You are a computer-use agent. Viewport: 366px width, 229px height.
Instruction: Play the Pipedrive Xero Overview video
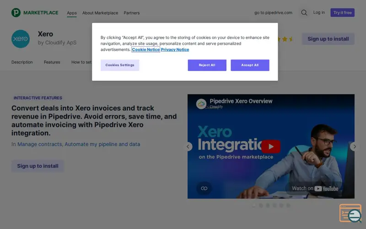pyautogui.click(x=271, y=147)
